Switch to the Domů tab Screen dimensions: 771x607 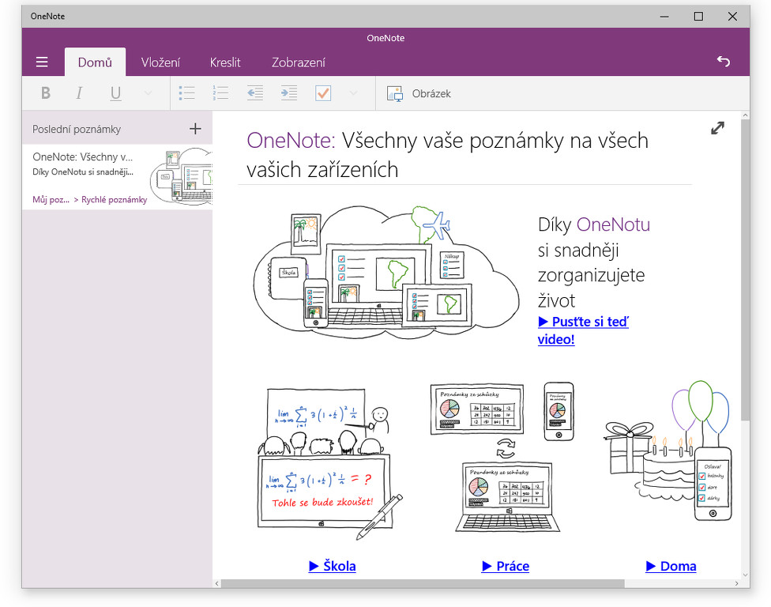[x=95, y=62]
